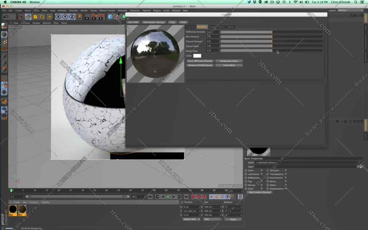368x230 pixels.
Task: Click the white Color swatch
Action: pyautogui.click(x=197, y=56)
